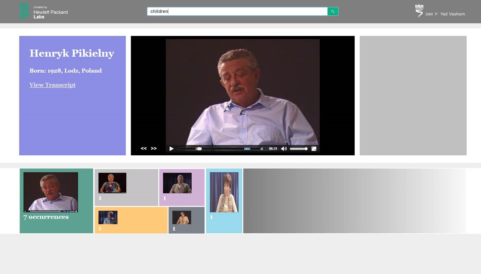Select the thumbnail in the dark gray tile
The image size is (481, 274).
click(182, 218)
